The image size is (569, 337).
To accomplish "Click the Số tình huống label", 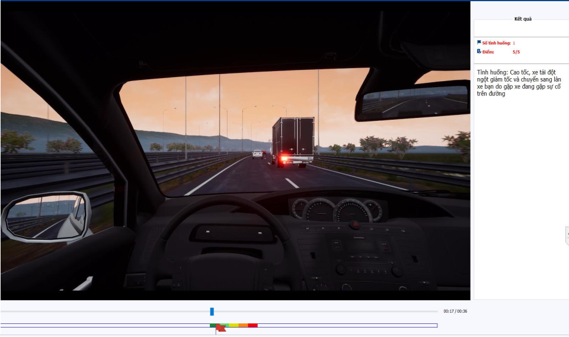I will (x=497, y=43).
